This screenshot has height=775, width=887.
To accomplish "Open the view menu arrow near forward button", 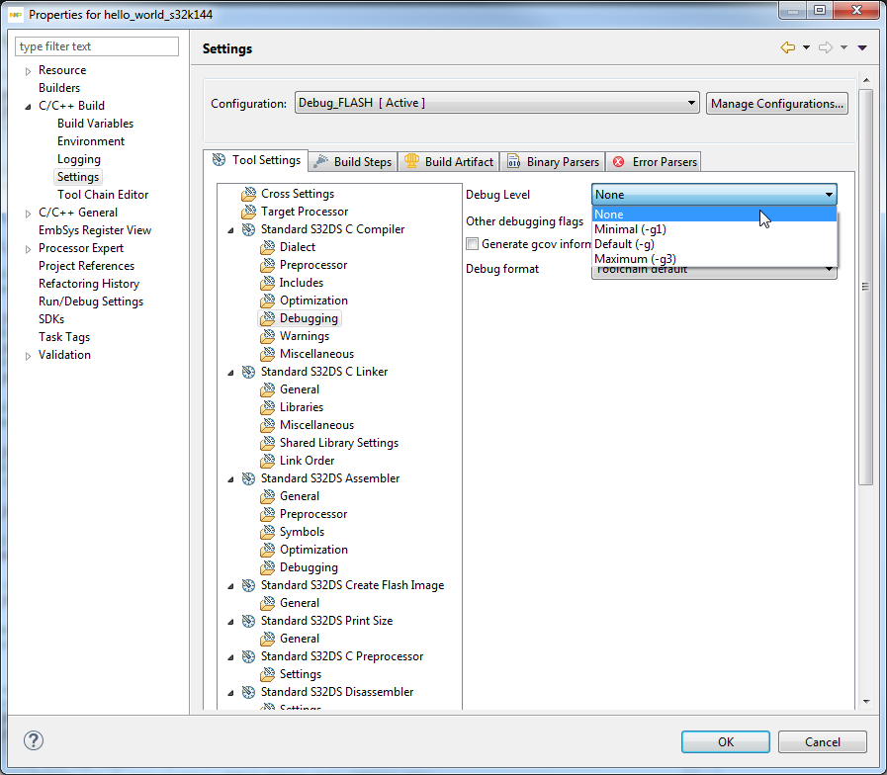I will coord(845,47).
